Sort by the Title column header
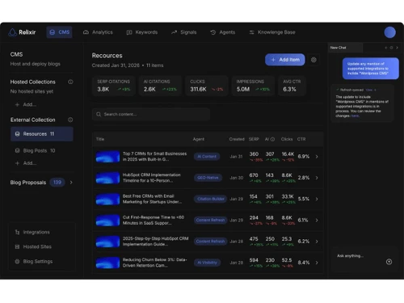The height and width of the screenshot is (303, 404). (100, 139)
